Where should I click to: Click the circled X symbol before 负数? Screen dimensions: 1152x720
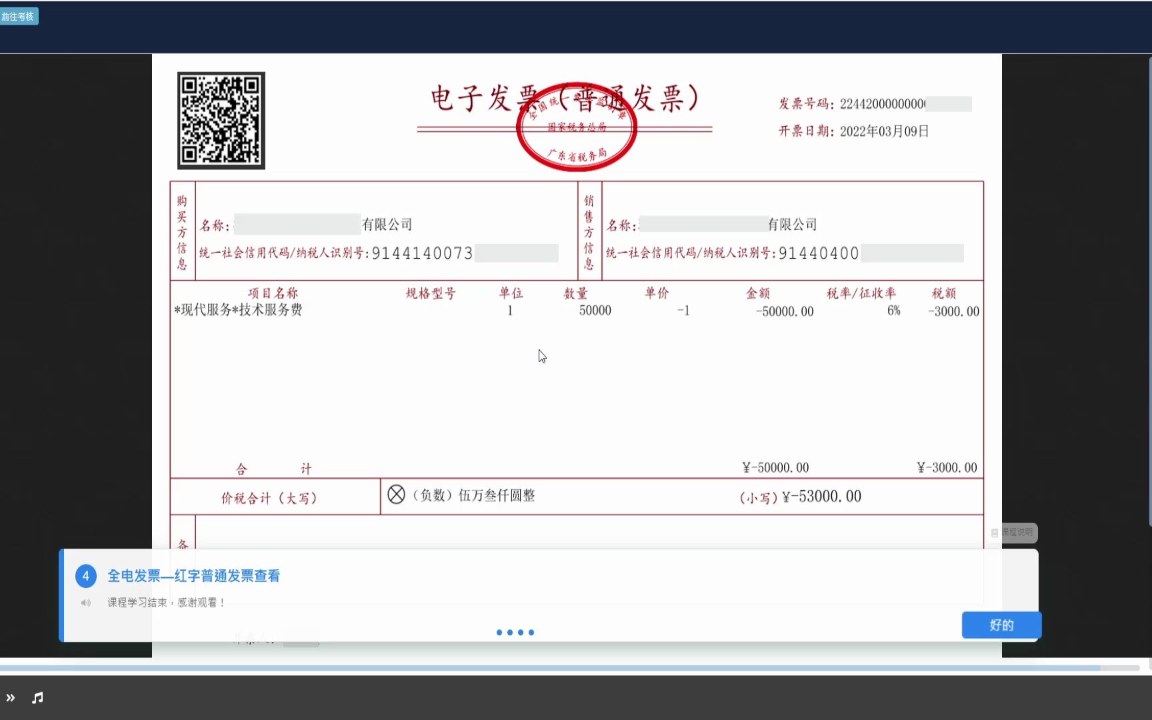coord(396,495)
